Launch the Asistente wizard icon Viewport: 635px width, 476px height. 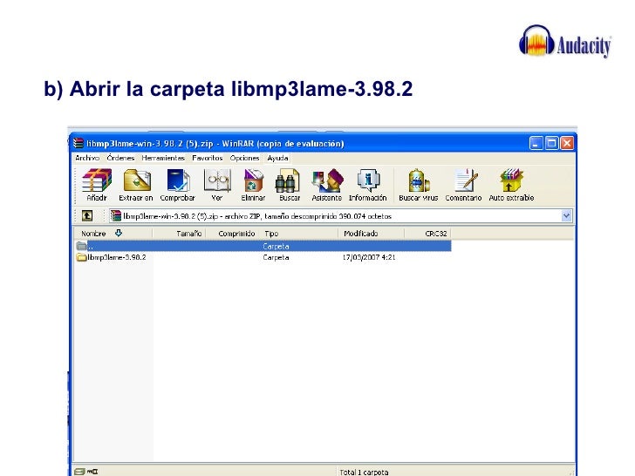tap(328, 180)
